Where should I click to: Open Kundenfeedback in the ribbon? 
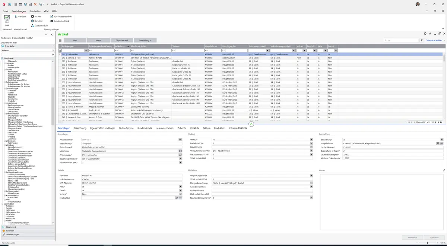[x=60, y=21]
